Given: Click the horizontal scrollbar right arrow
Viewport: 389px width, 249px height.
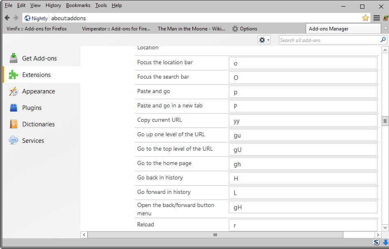Looking at the screenshot, I should [x=378, y=235].
